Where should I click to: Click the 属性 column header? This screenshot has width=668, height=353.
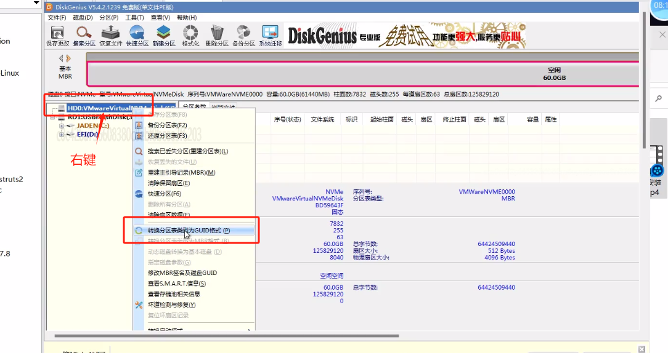point(551,119)
